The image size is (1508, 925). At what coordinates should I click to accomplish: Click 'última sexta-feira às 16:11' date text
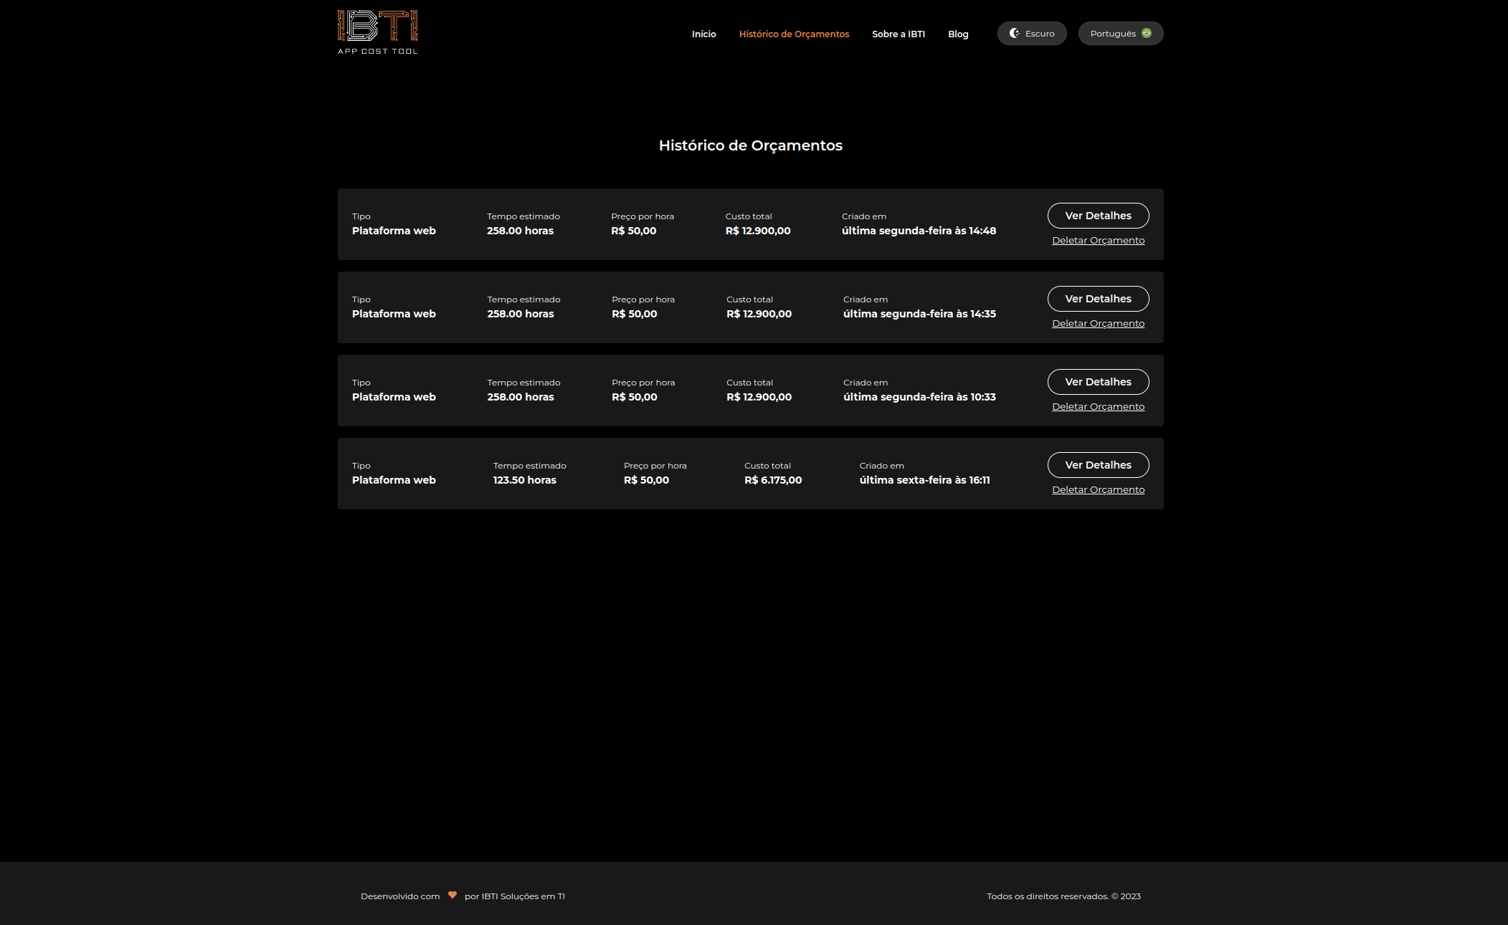pyautogui.click(x=925, y=480)
